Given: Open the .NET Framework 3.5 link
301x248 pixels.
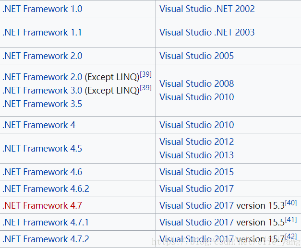Looking at the screenshot, I should pos(42,104).
